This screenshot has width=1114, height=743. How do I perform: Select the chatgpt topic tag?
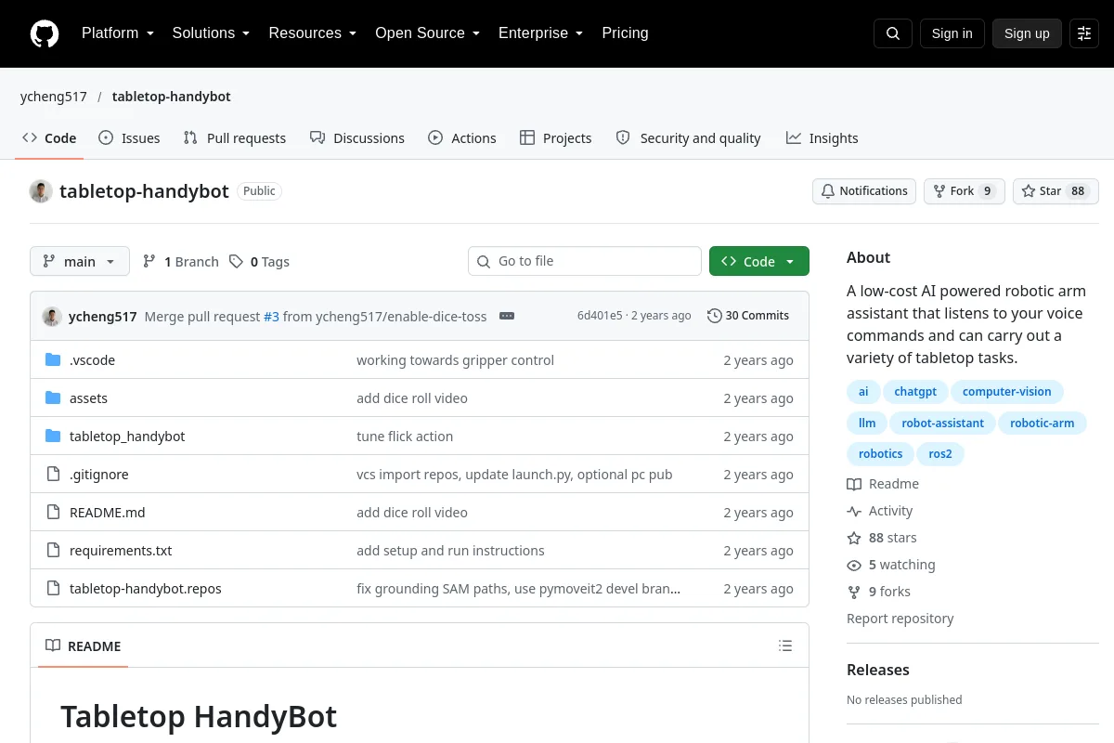tap(914, 392)
